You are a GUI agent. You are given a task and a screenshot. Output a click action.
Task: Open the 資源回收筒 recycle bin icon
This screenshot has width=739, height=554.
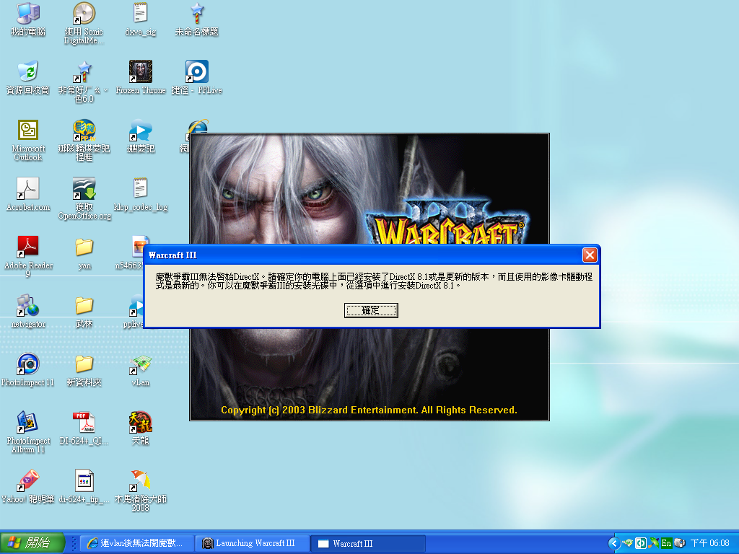[x=28, y=78]
